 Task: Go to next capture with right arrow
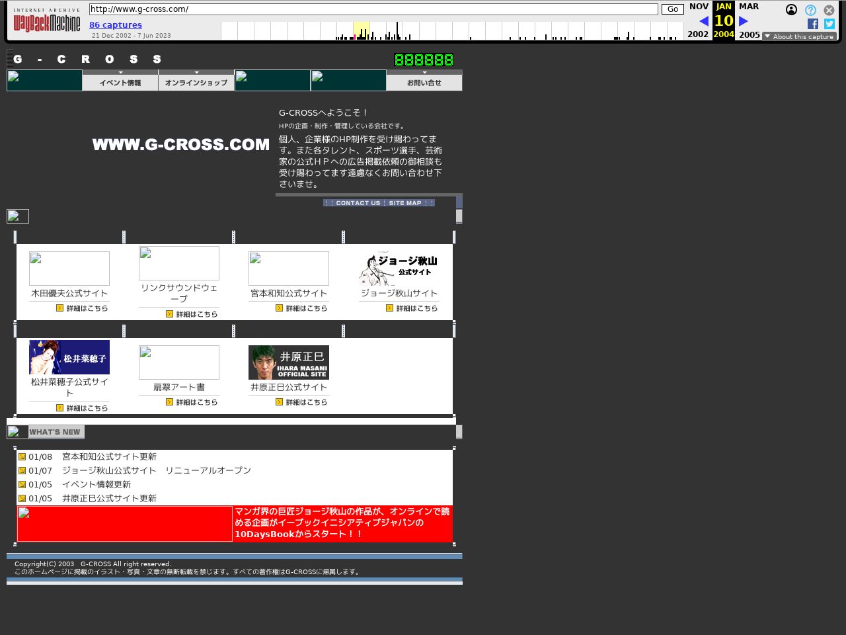(744, 21)
